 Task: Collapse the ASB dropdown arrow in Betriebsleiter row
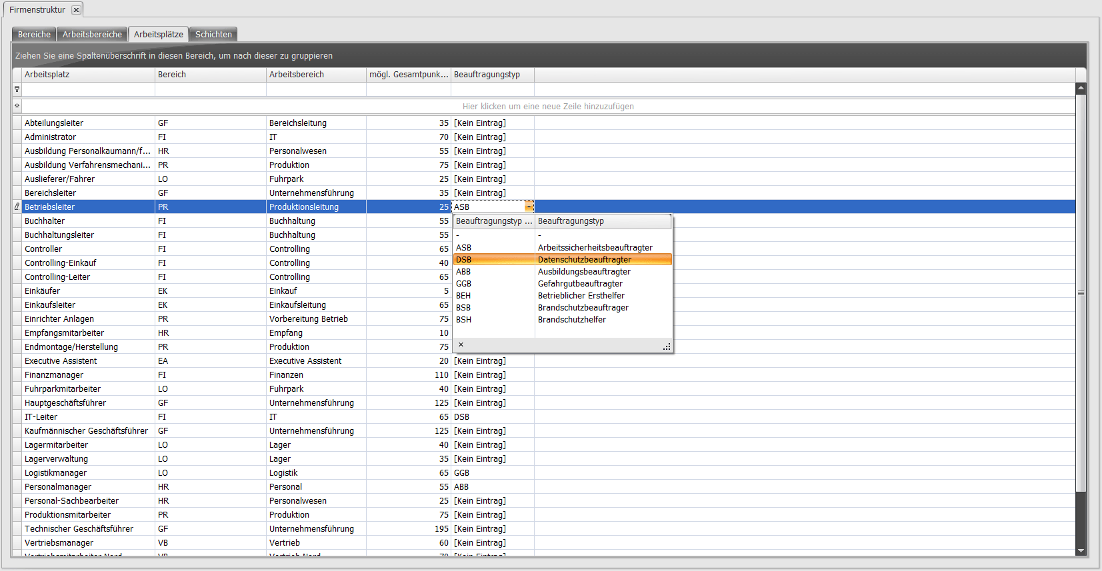click(x=529, y=207)
